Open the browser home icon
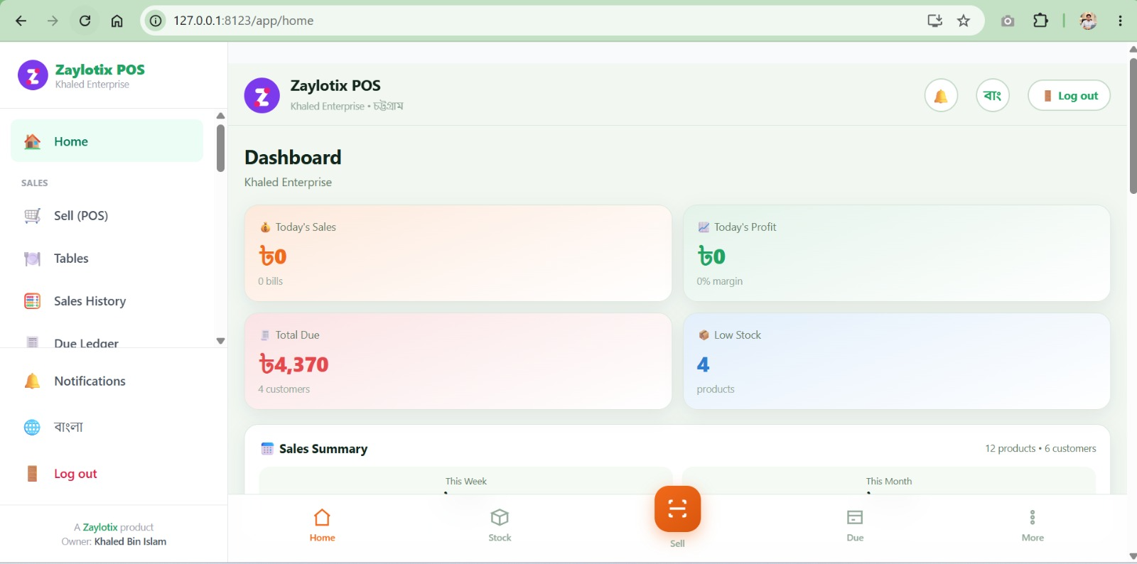Image resolution: width=1137 pixels, height=564 pixels. (x=117, y=21)
